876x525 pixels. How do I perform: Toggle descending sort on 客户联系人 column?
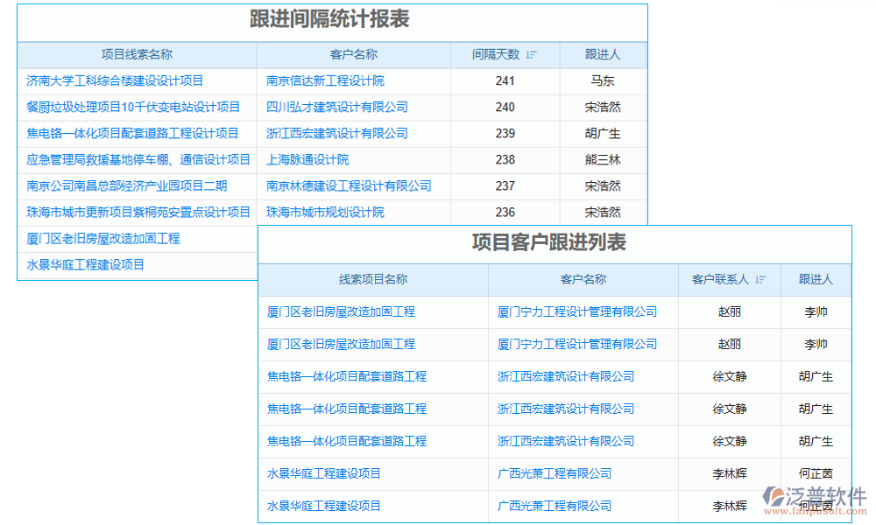pyautogui.click(x=761, y=279)
